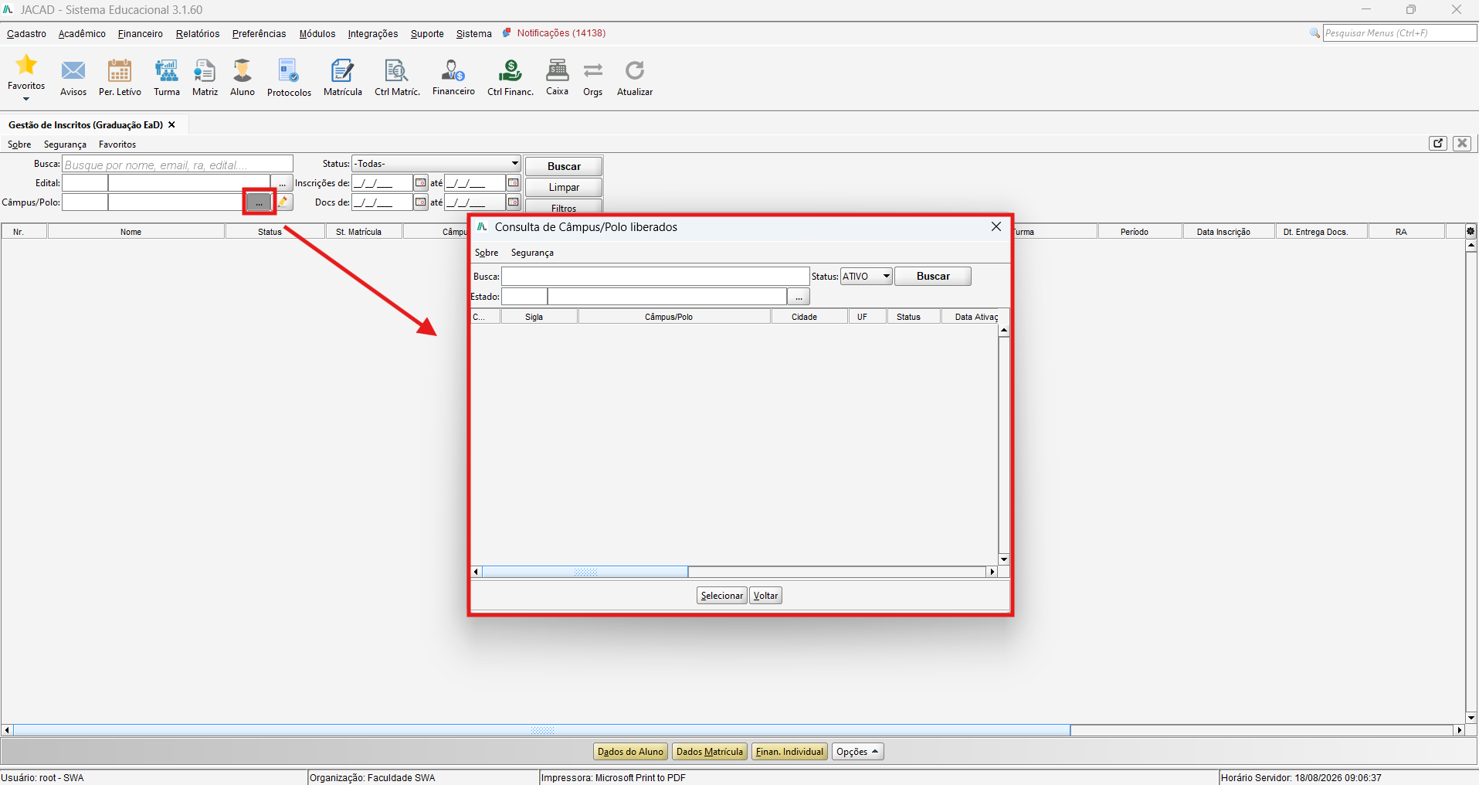Detach the Gestão de Inscritos panel
This screenshot has height=785, width=1479.
tap(1438, 143)
